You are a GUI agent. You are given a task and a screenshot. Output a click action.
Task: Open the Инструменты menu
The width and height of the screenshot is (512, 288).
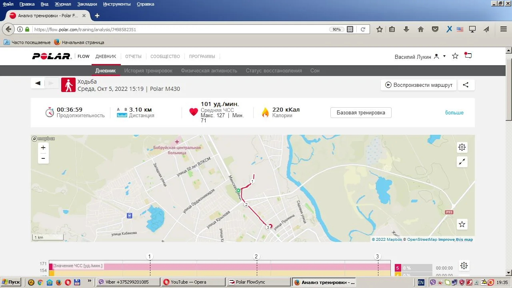click(117, 4)
